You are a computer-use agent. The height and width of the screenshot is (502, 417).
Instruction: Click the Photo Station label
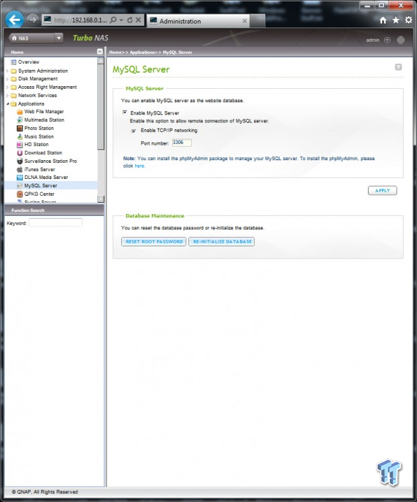tap(39, 128)
